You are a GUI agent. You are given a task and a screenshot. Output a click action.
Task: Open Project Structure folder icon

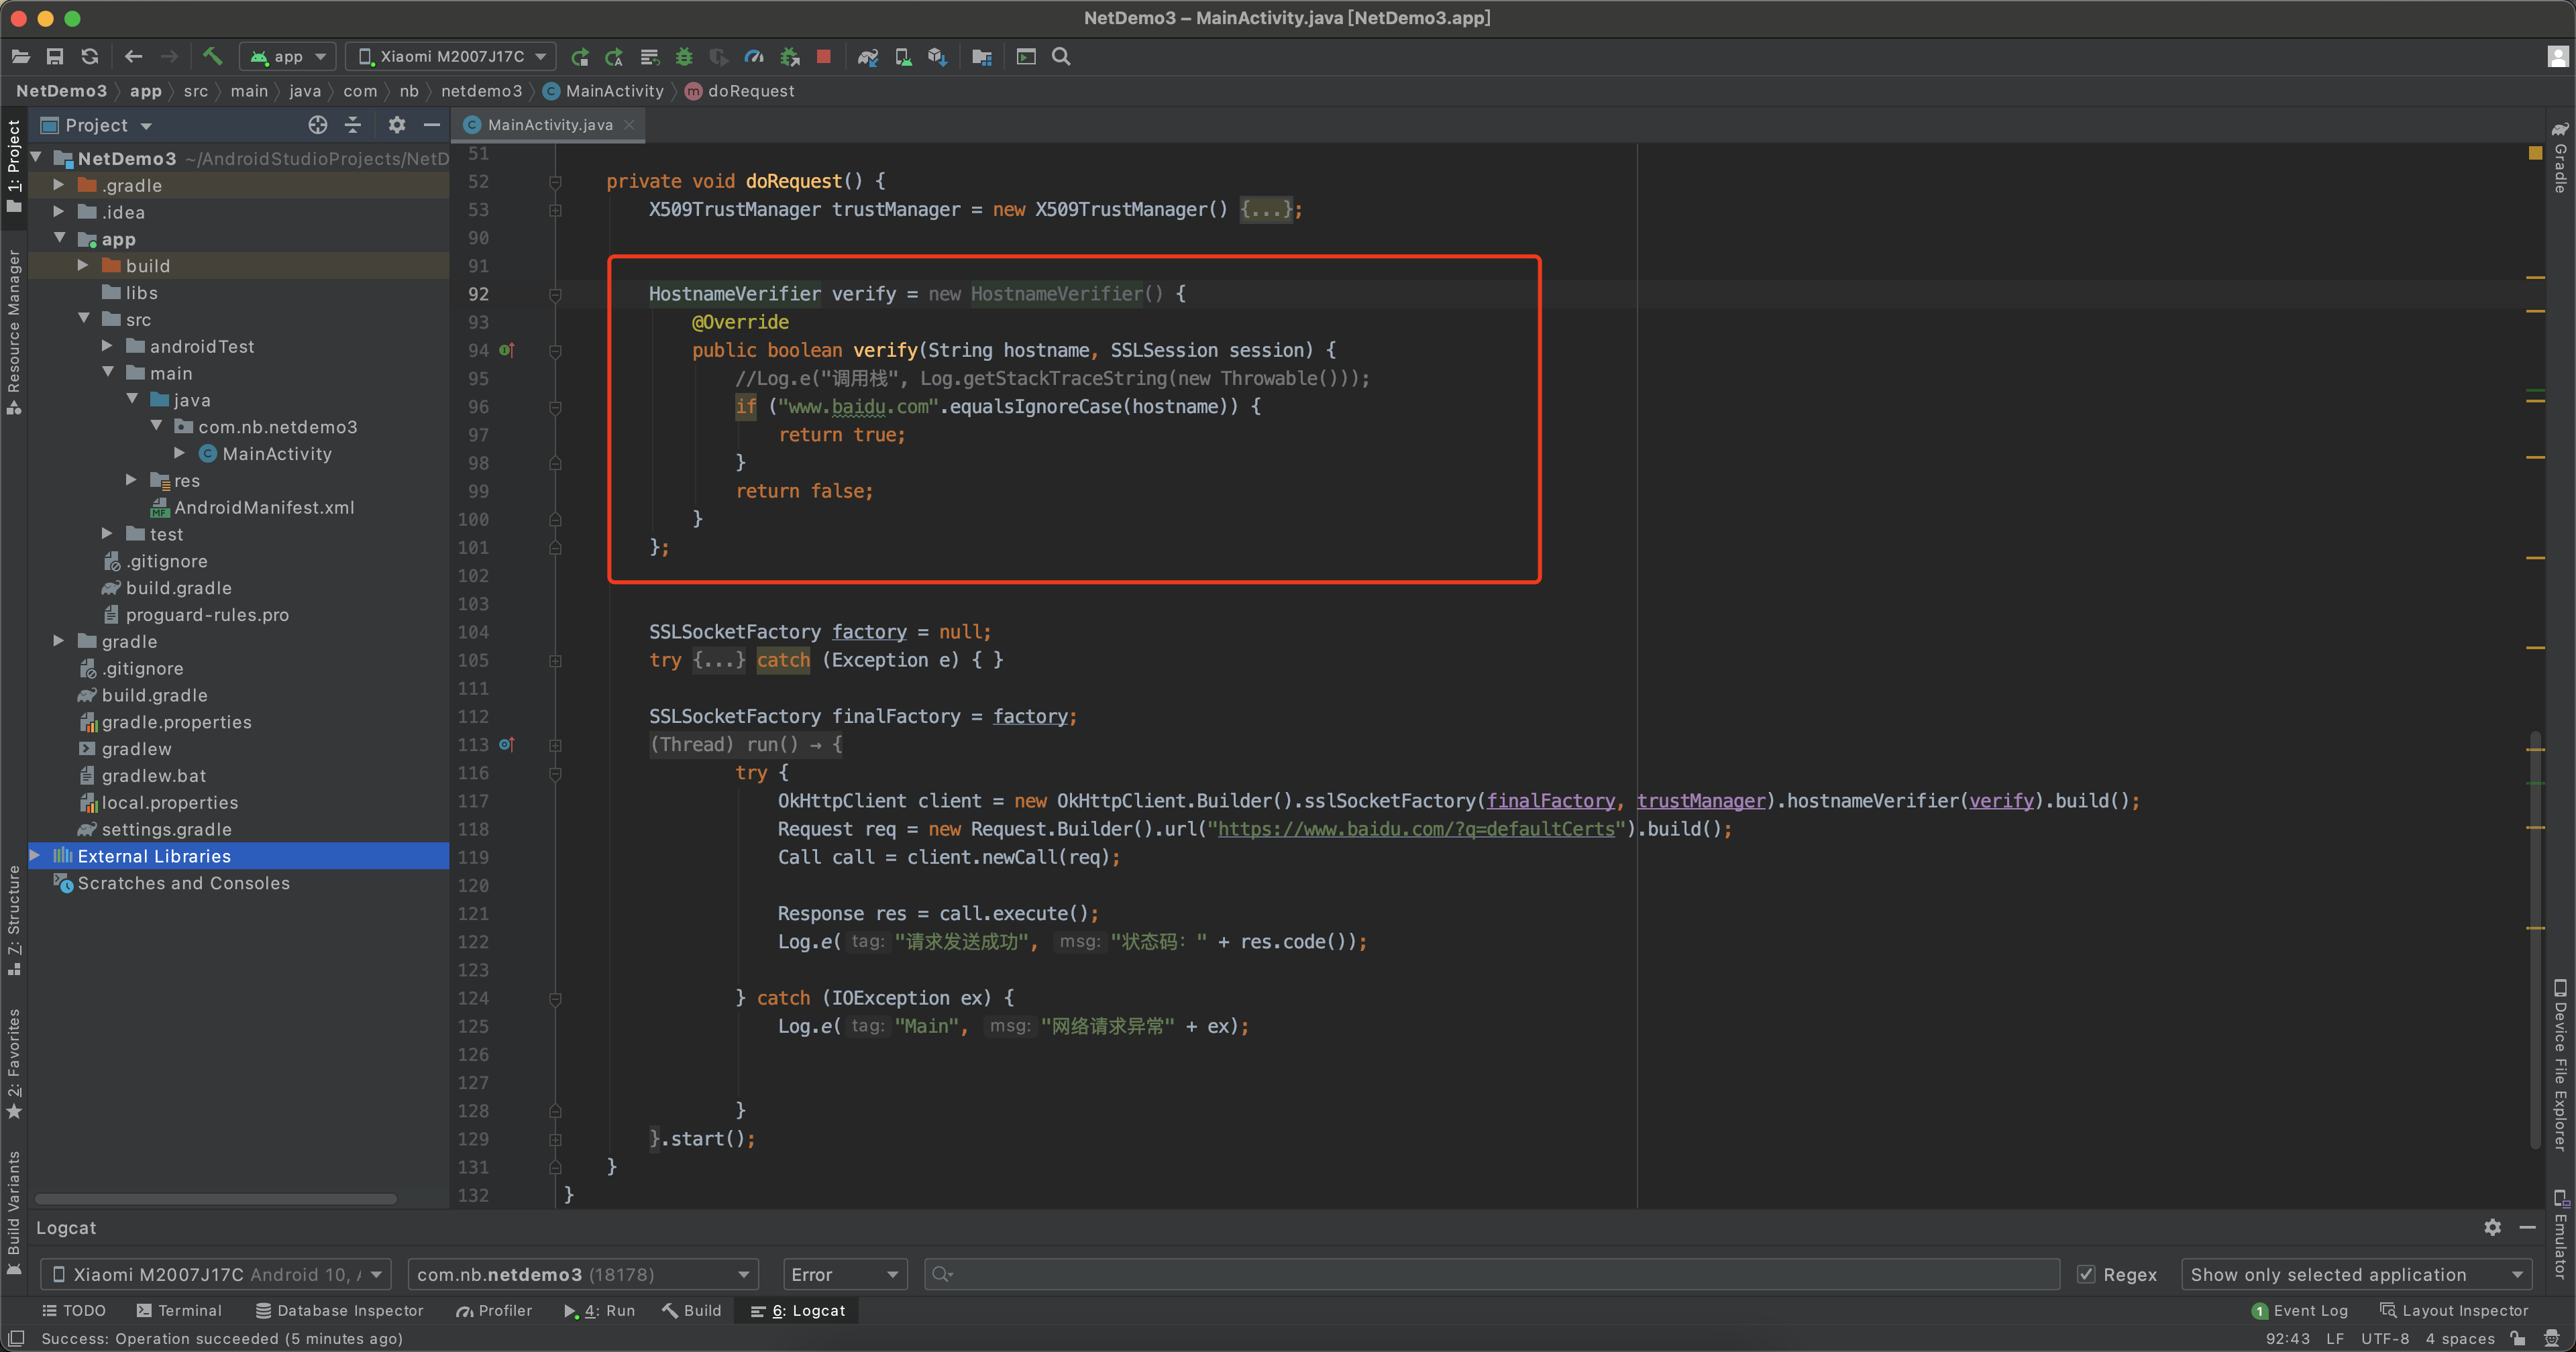click(982, 57)
